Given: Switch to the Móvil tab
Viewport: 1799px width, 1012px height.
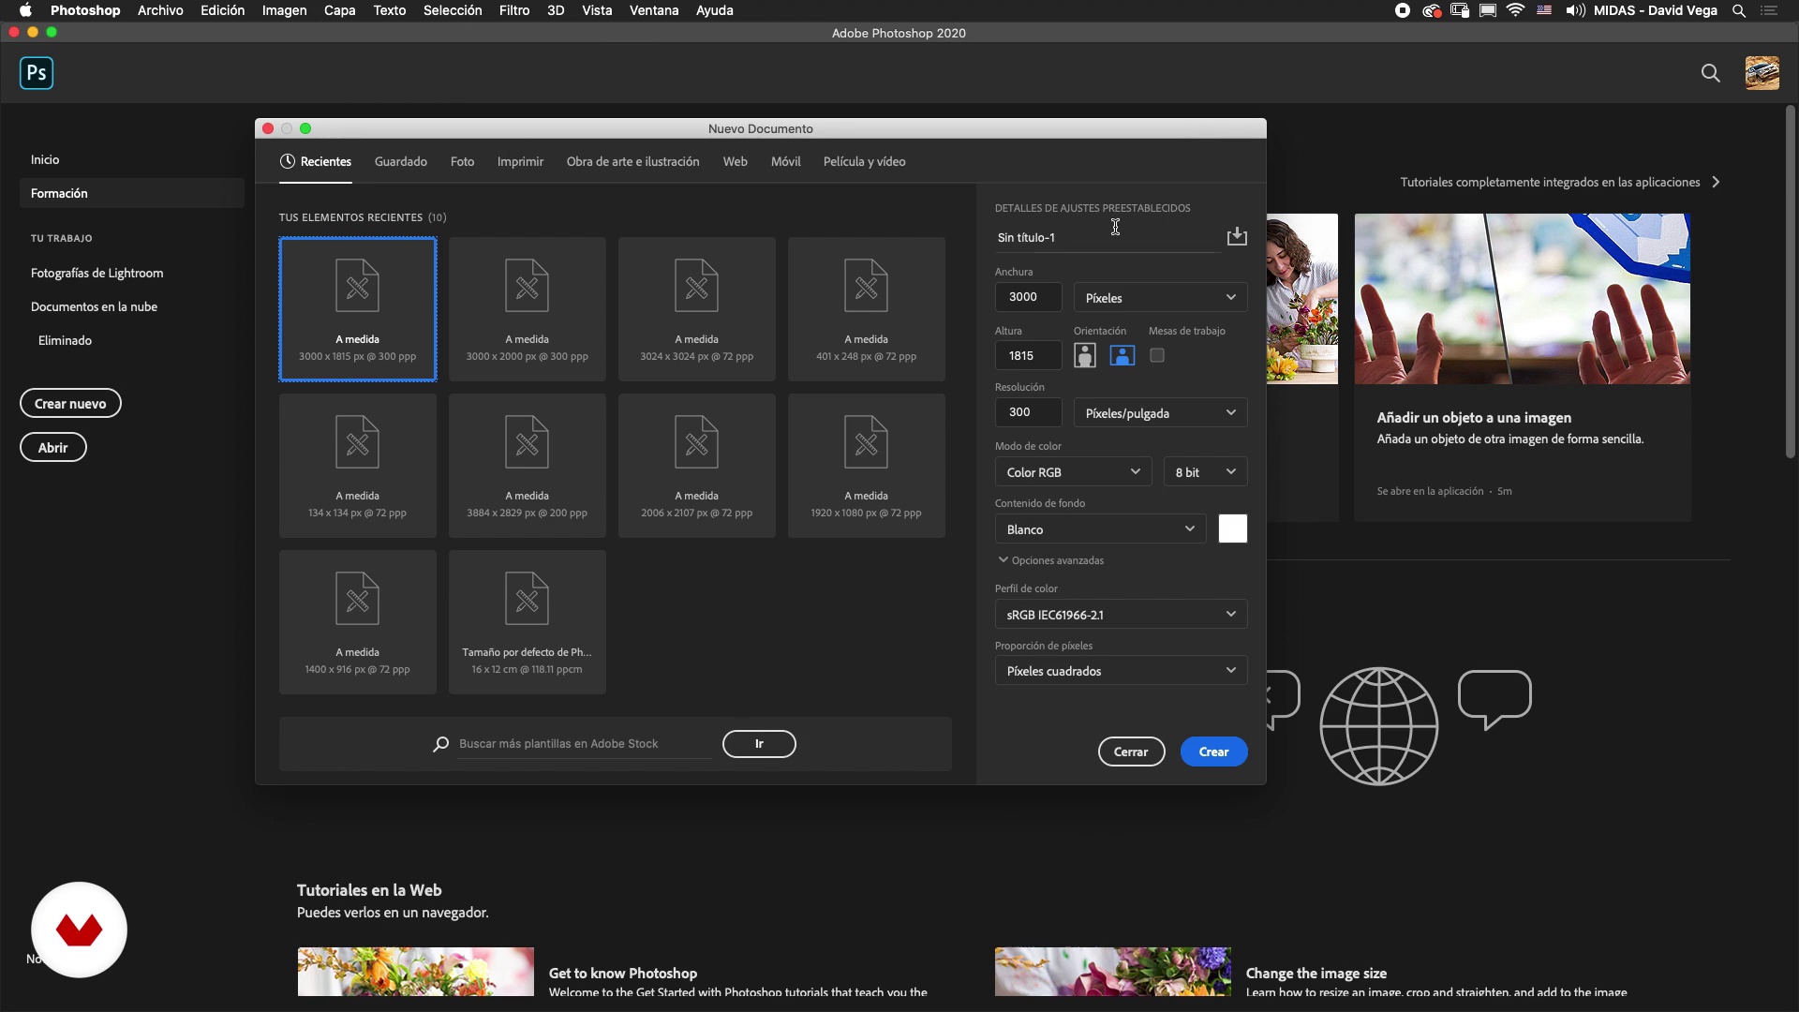Looking at the screenshot, I should coord(785,161).
